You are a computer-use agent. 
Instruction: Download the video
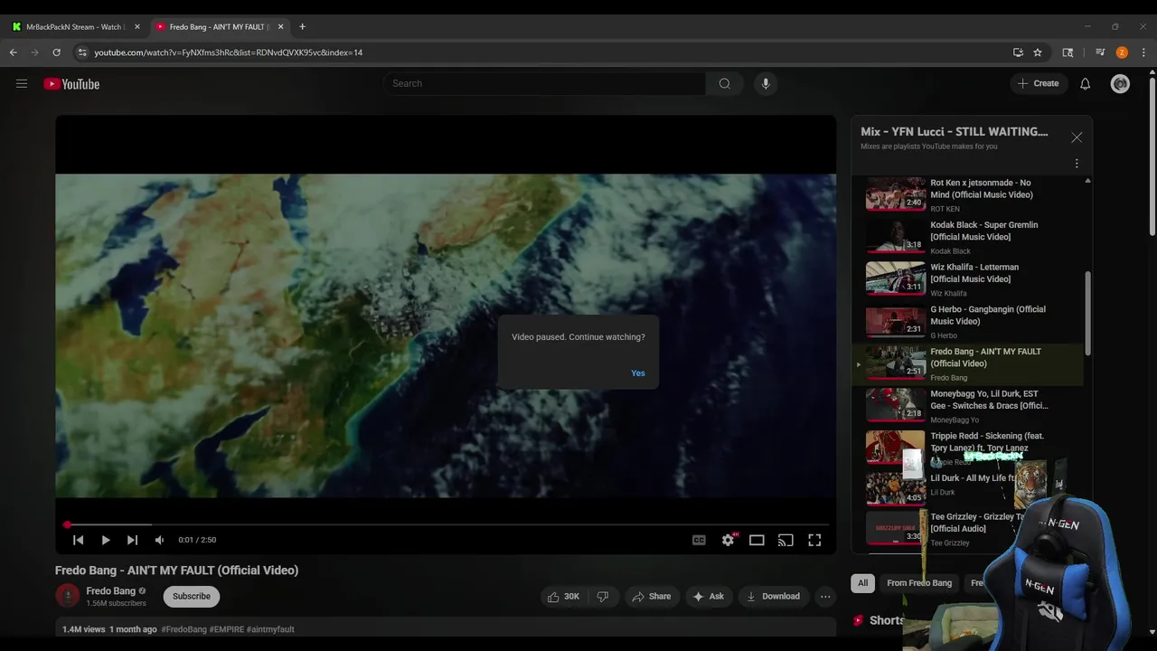tap(773, 596)
